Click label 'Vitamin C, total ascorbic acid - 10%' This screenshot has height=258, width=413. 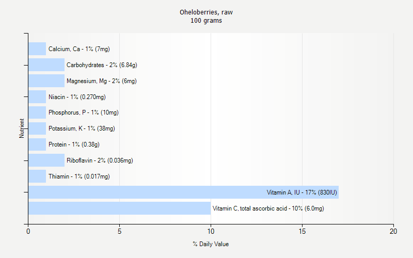(257, 208)
